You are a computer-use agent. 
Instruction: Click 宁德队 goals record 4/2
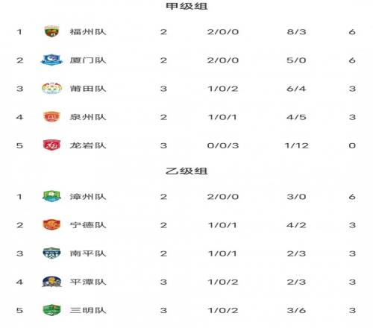[x=296, y=225]
